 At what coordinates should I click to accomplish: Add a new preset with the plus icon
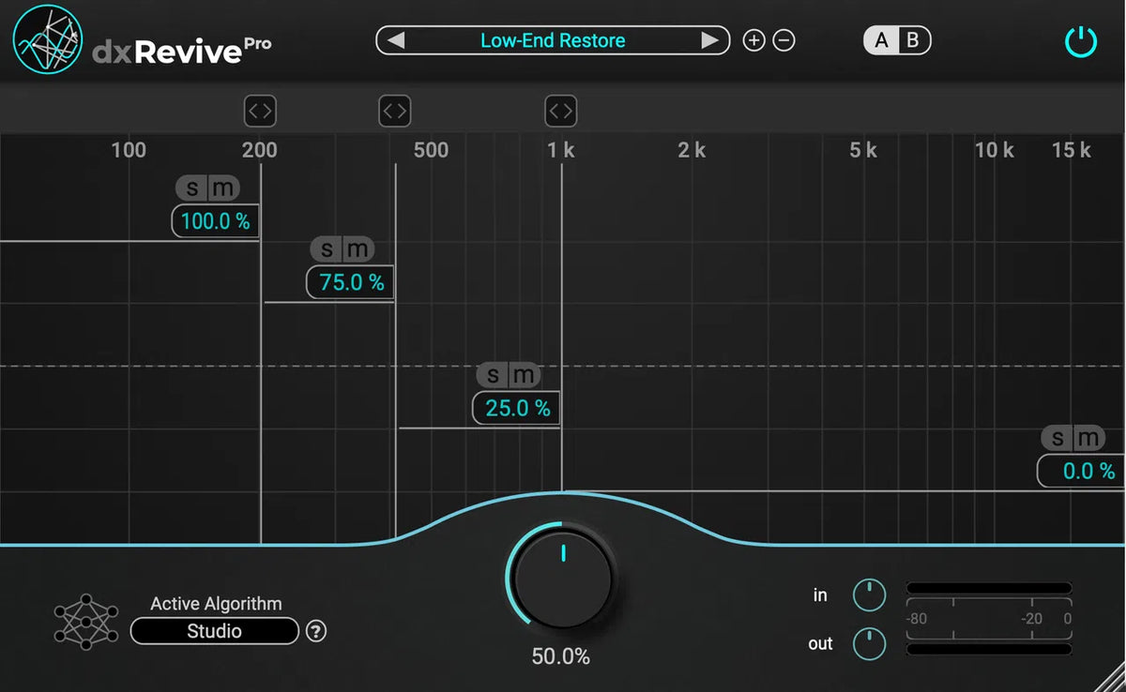[753, 40]
